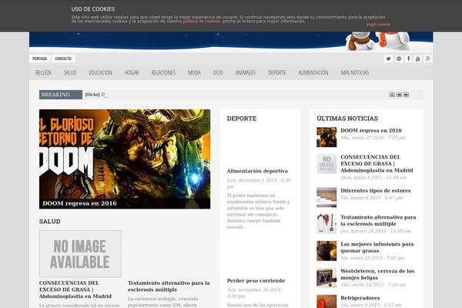Open the Pinterest social icon

[399, 59]
